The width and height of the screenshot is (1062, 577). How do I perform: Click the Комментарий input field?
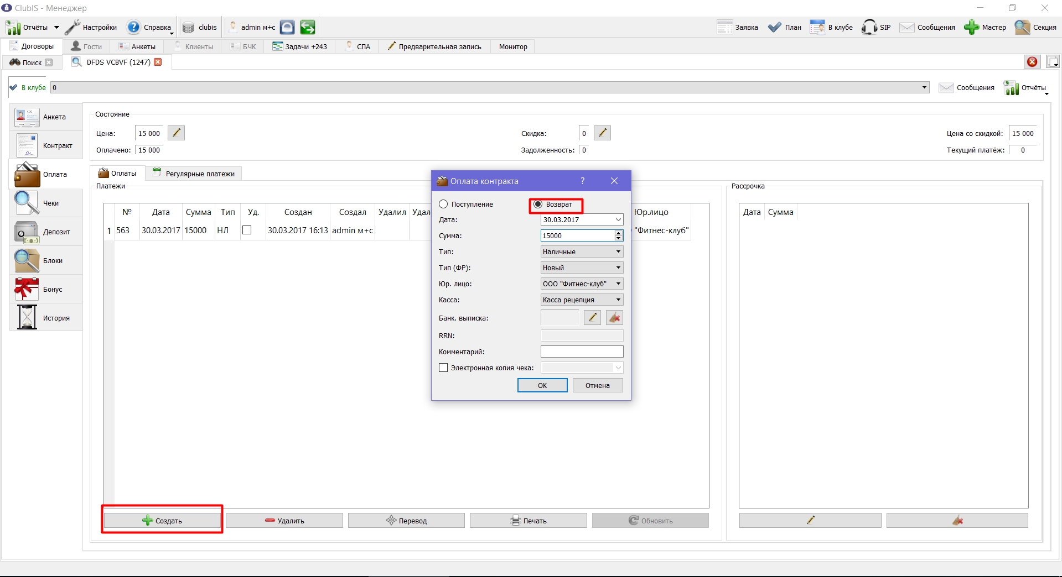(582, 352)
